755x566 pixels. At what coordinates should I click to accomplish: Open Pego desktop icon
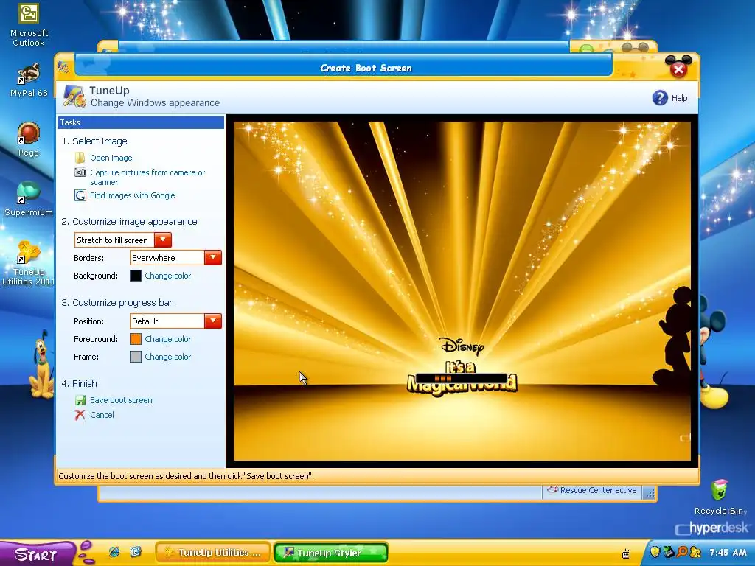point(29,139)
